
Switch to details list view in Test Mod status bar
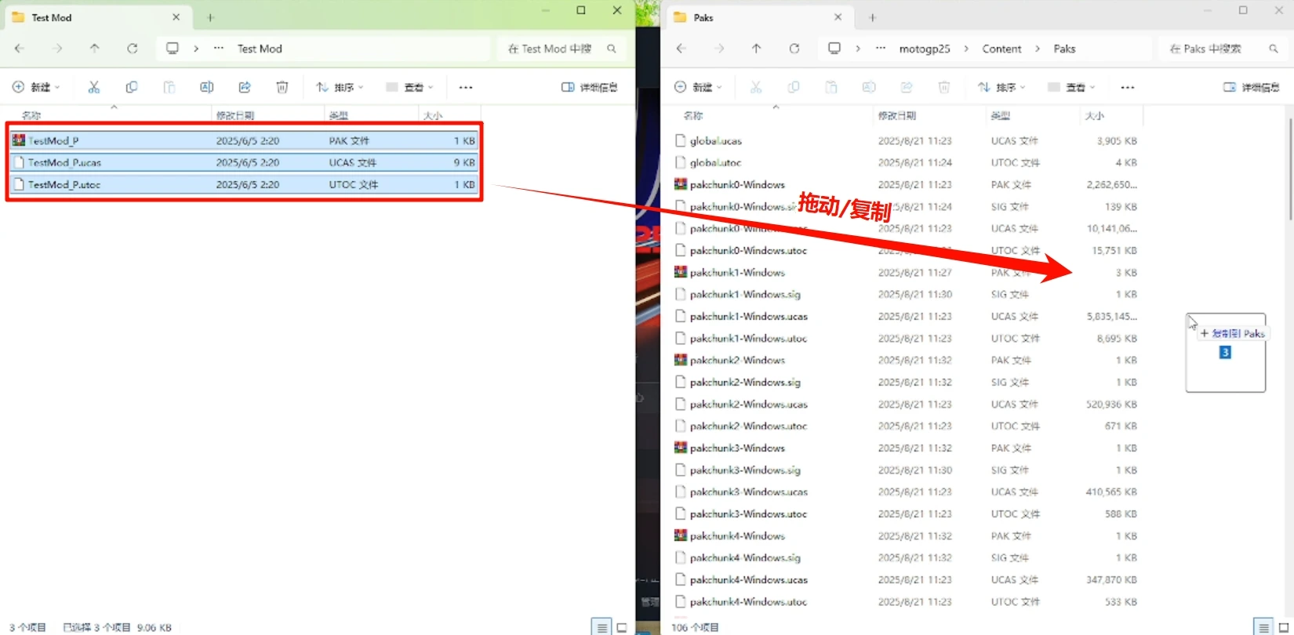point(602,627)
